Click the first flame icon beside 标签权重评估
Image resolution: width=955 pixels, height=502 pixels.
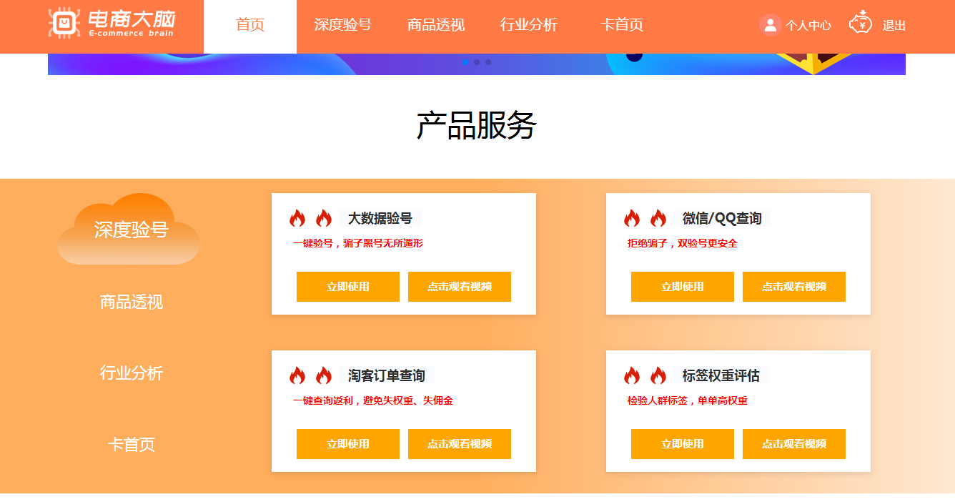[x=632, y=375]
